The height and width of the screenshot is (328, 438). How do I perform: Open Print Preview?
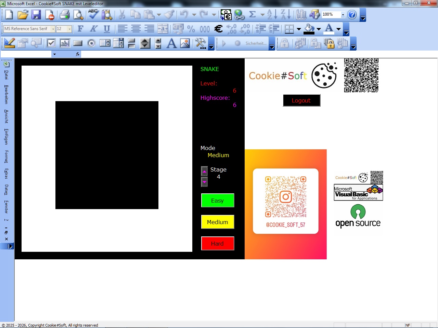click(78, 14)
